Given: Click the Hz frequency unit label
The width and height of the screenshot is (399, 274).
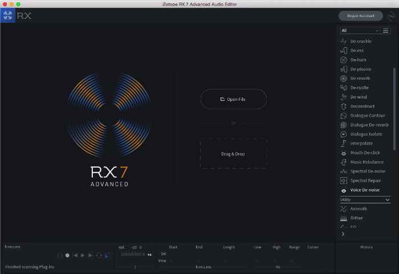Looking at the screenshot, I should click(x=278, y=267).
